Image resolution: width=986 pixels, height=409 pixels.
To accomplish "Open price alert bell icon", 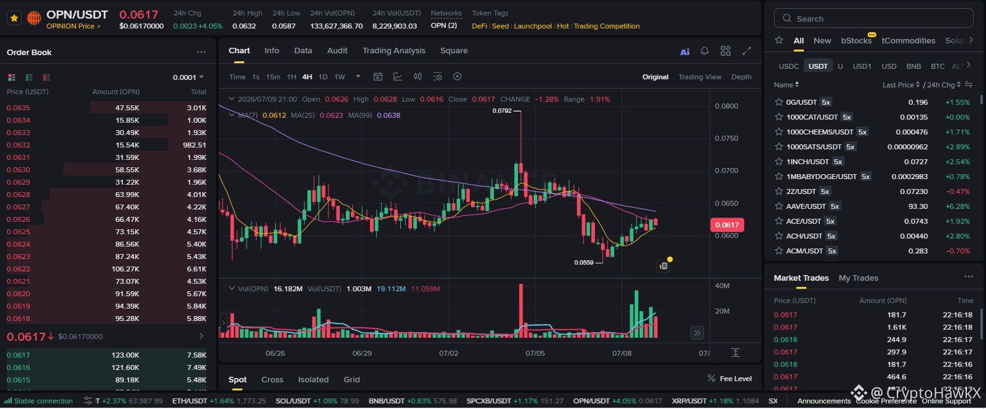I will pos(705,51).
